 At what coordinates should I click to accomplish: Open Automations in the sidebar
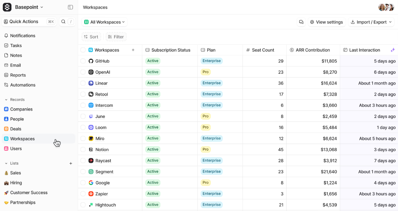point(38,85)
